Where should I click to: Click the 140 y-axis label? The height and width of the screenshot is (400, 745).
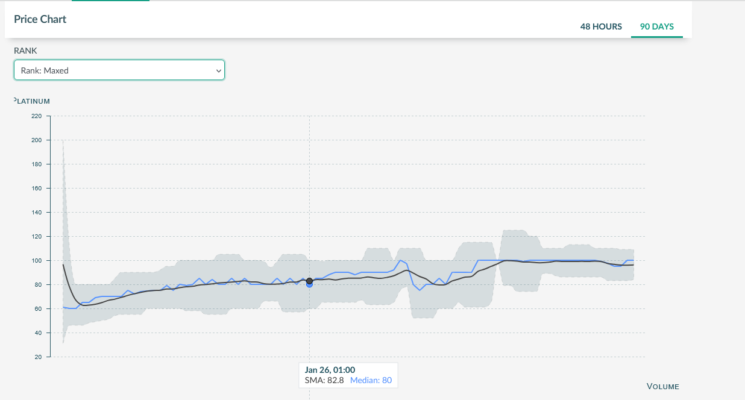(37, 212)
